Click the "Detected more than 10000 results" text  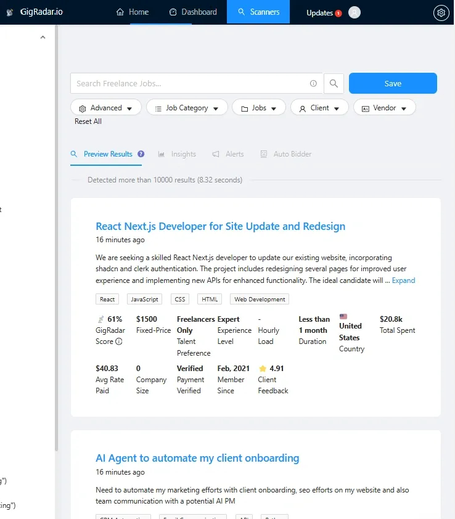tap(165, 180)
